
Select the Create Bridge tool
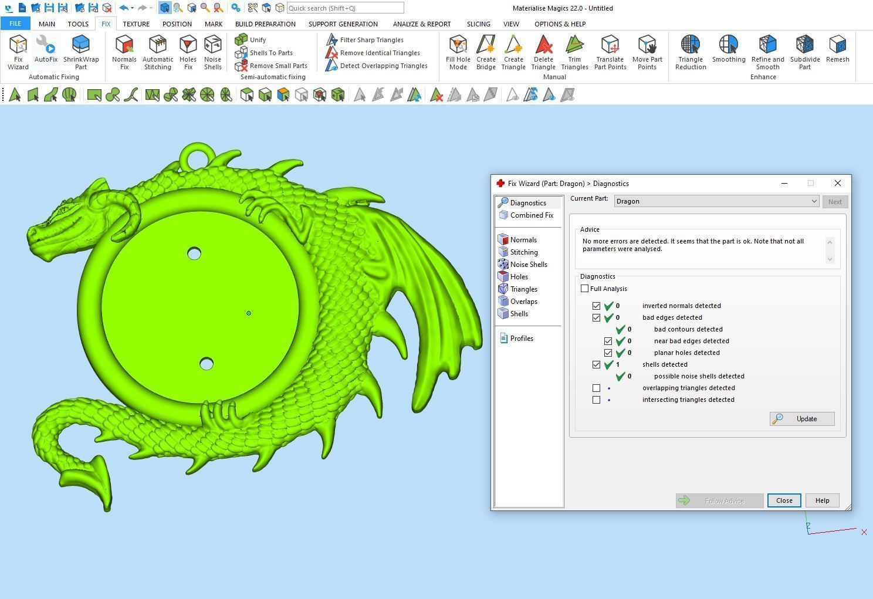pyautogui.click(x=486, y=52)
